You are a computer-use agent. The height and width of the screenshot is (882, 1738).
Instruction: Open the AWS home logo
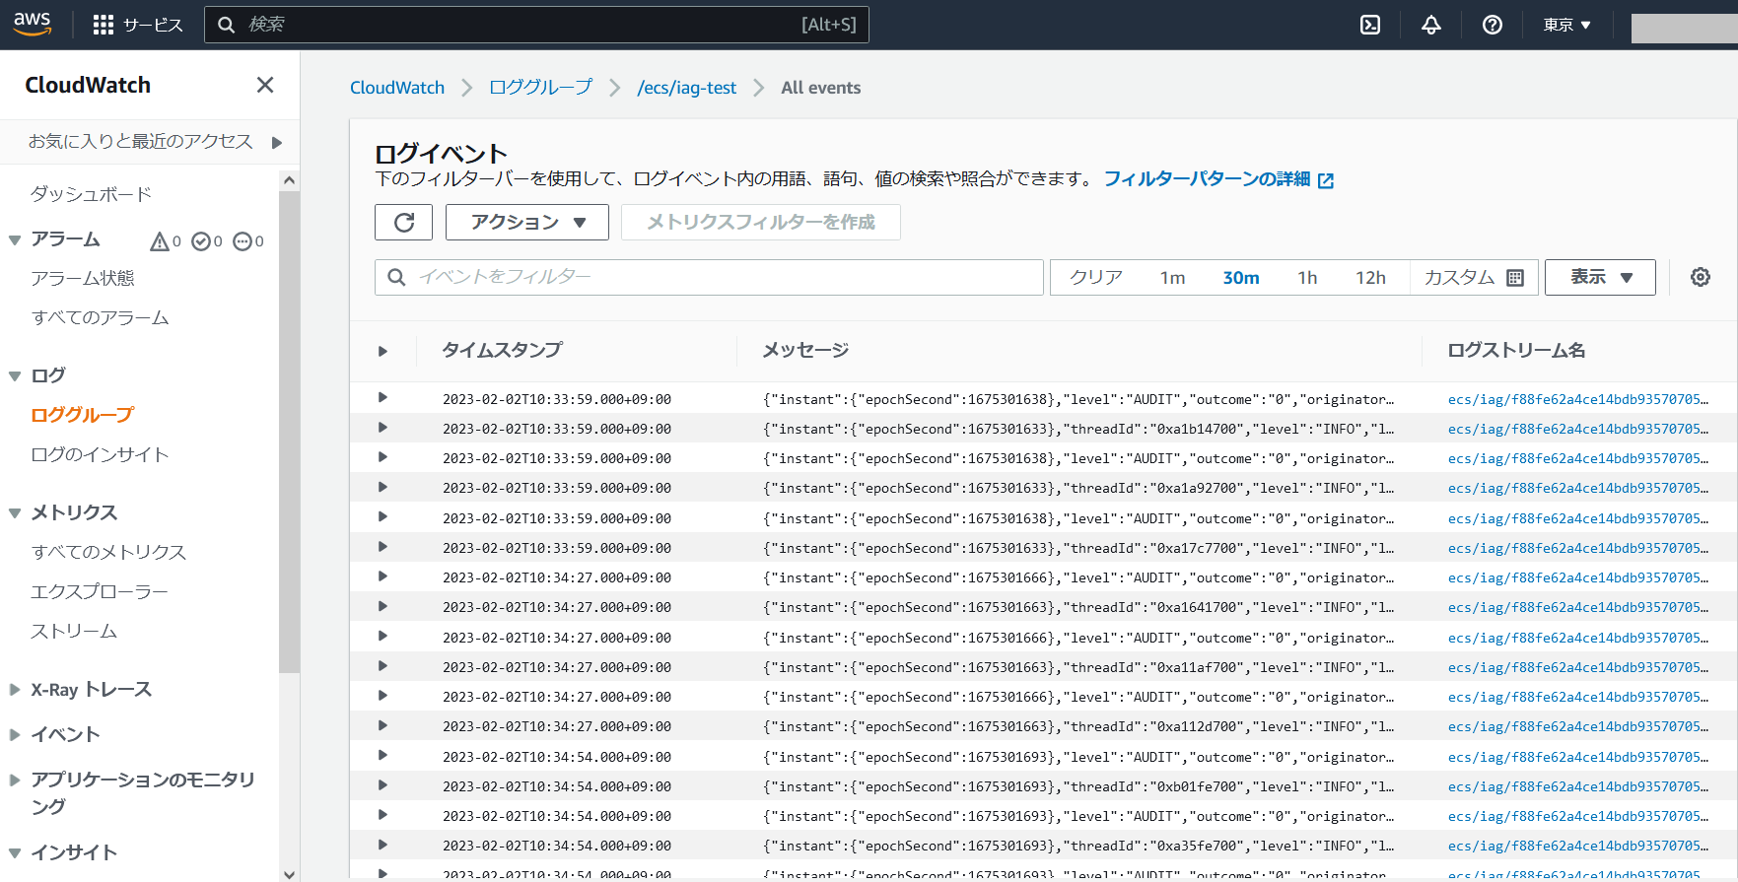click(x=33, y=24)
